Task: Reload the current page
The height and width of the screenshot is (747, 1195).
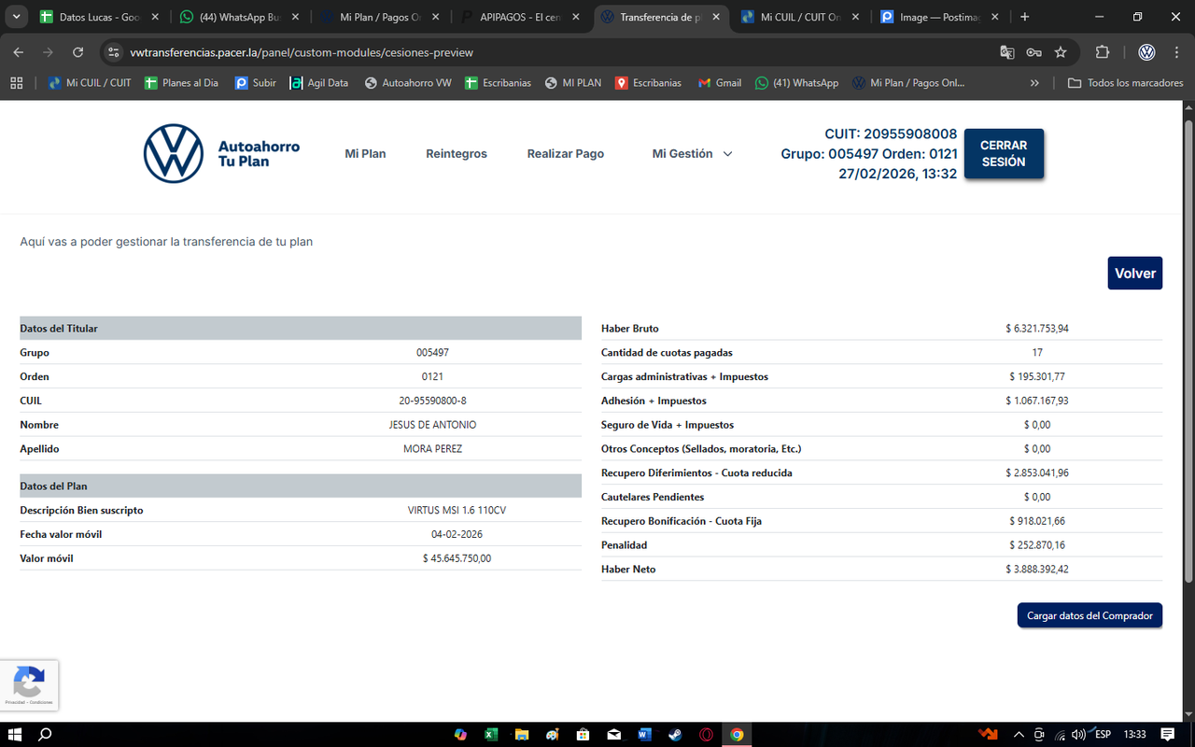Action: click(77, 52)
